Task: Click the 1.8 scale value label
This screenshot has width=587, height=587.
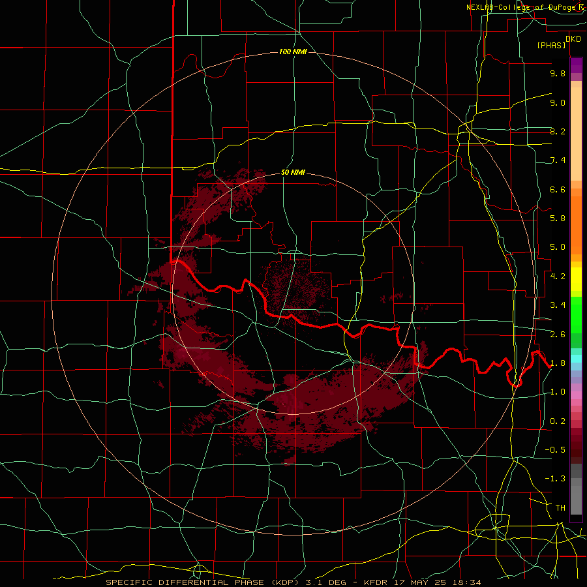Action: coord(558,363)
